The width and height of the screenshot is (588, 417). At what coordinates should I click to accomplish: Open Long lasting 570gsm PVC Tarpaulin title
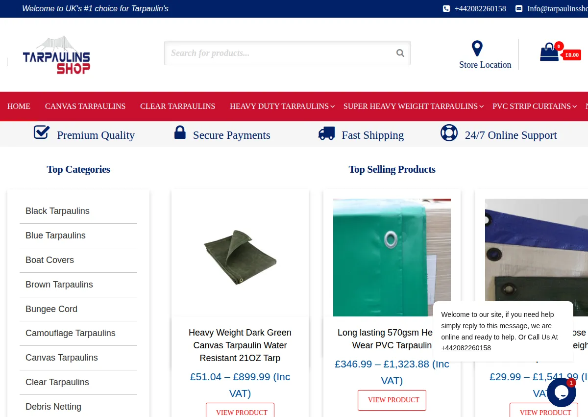pos(385,339)
